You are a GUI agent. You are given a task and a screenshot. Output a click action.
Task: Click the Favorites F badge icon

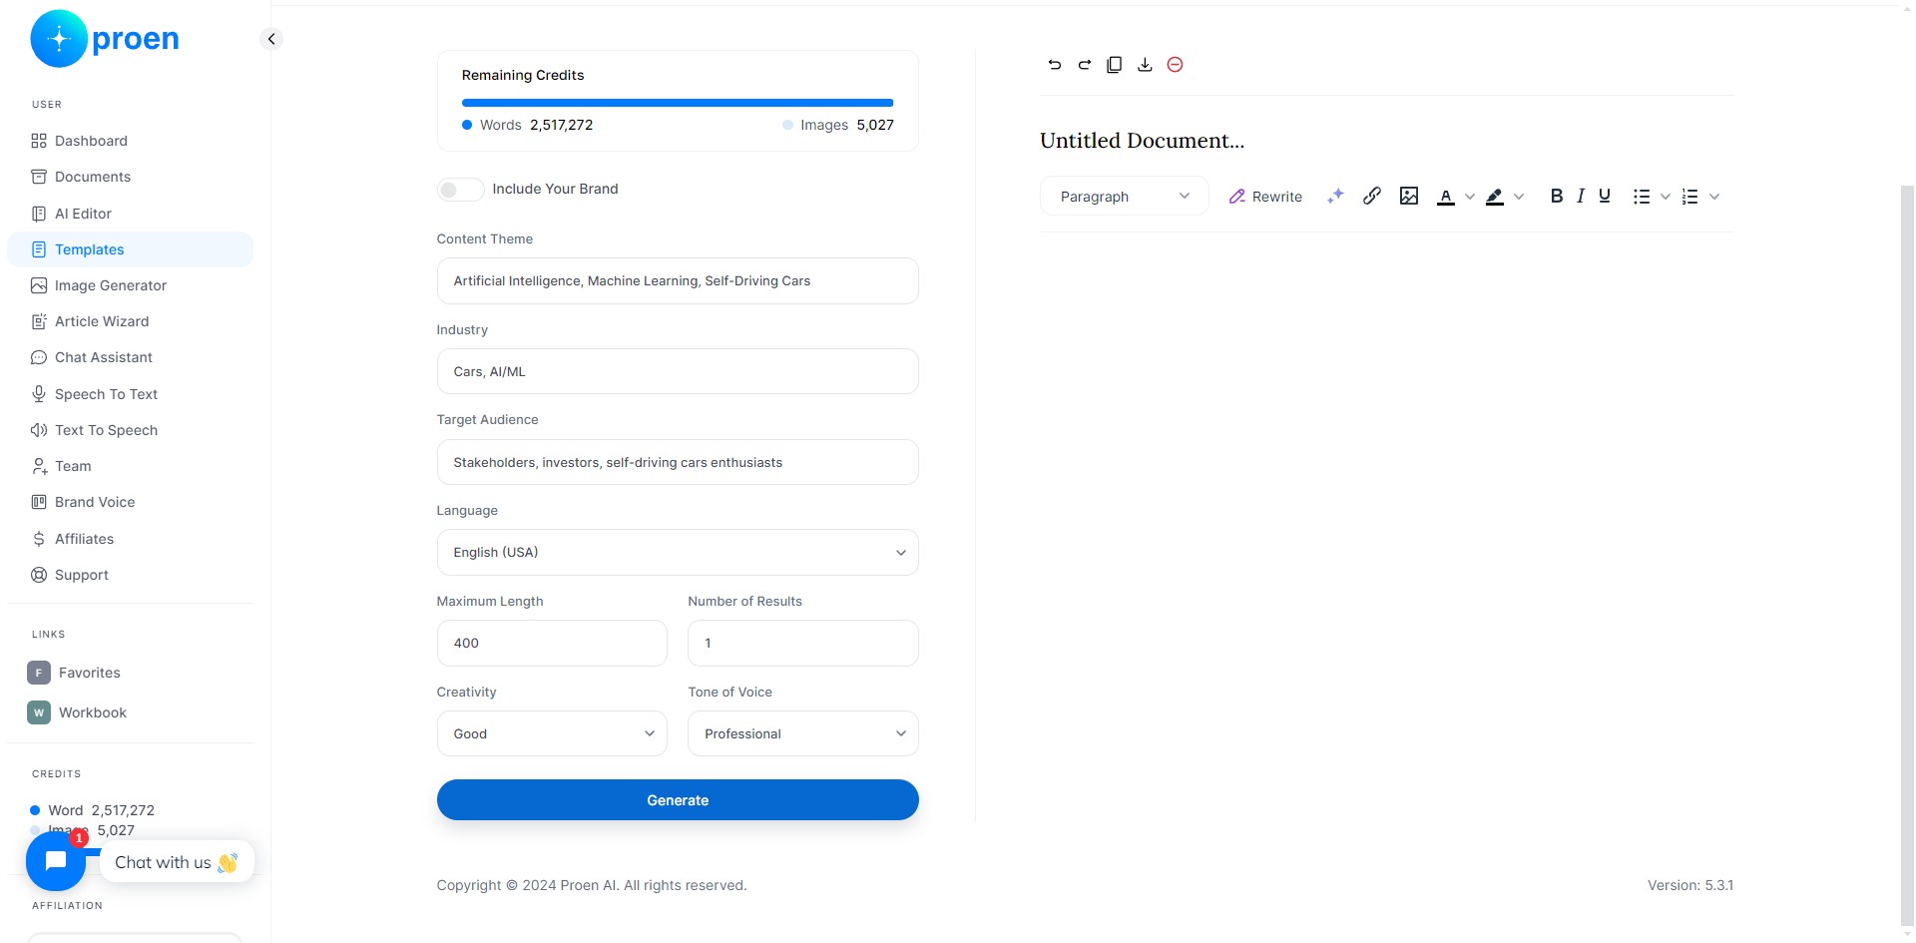click(39, 673)
